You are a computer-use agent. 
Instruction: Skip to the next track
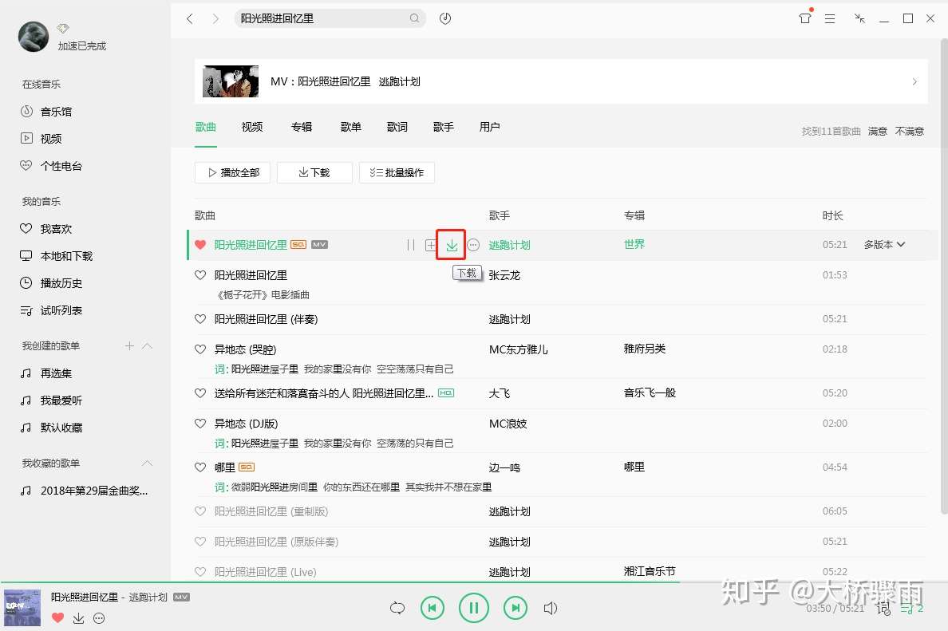[515, 608]
